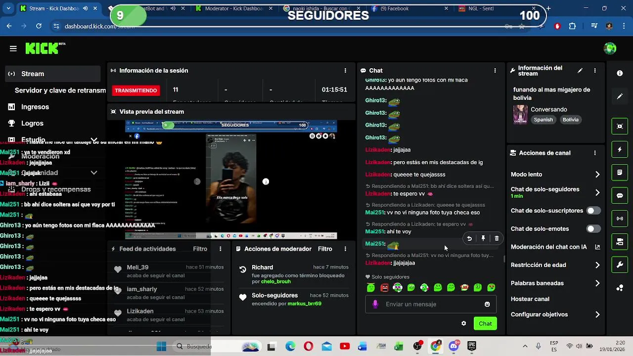Toggle the stream preview widget icon in right sidebar
The height and width of the screenshot is (356, 633).
[620, 126]
